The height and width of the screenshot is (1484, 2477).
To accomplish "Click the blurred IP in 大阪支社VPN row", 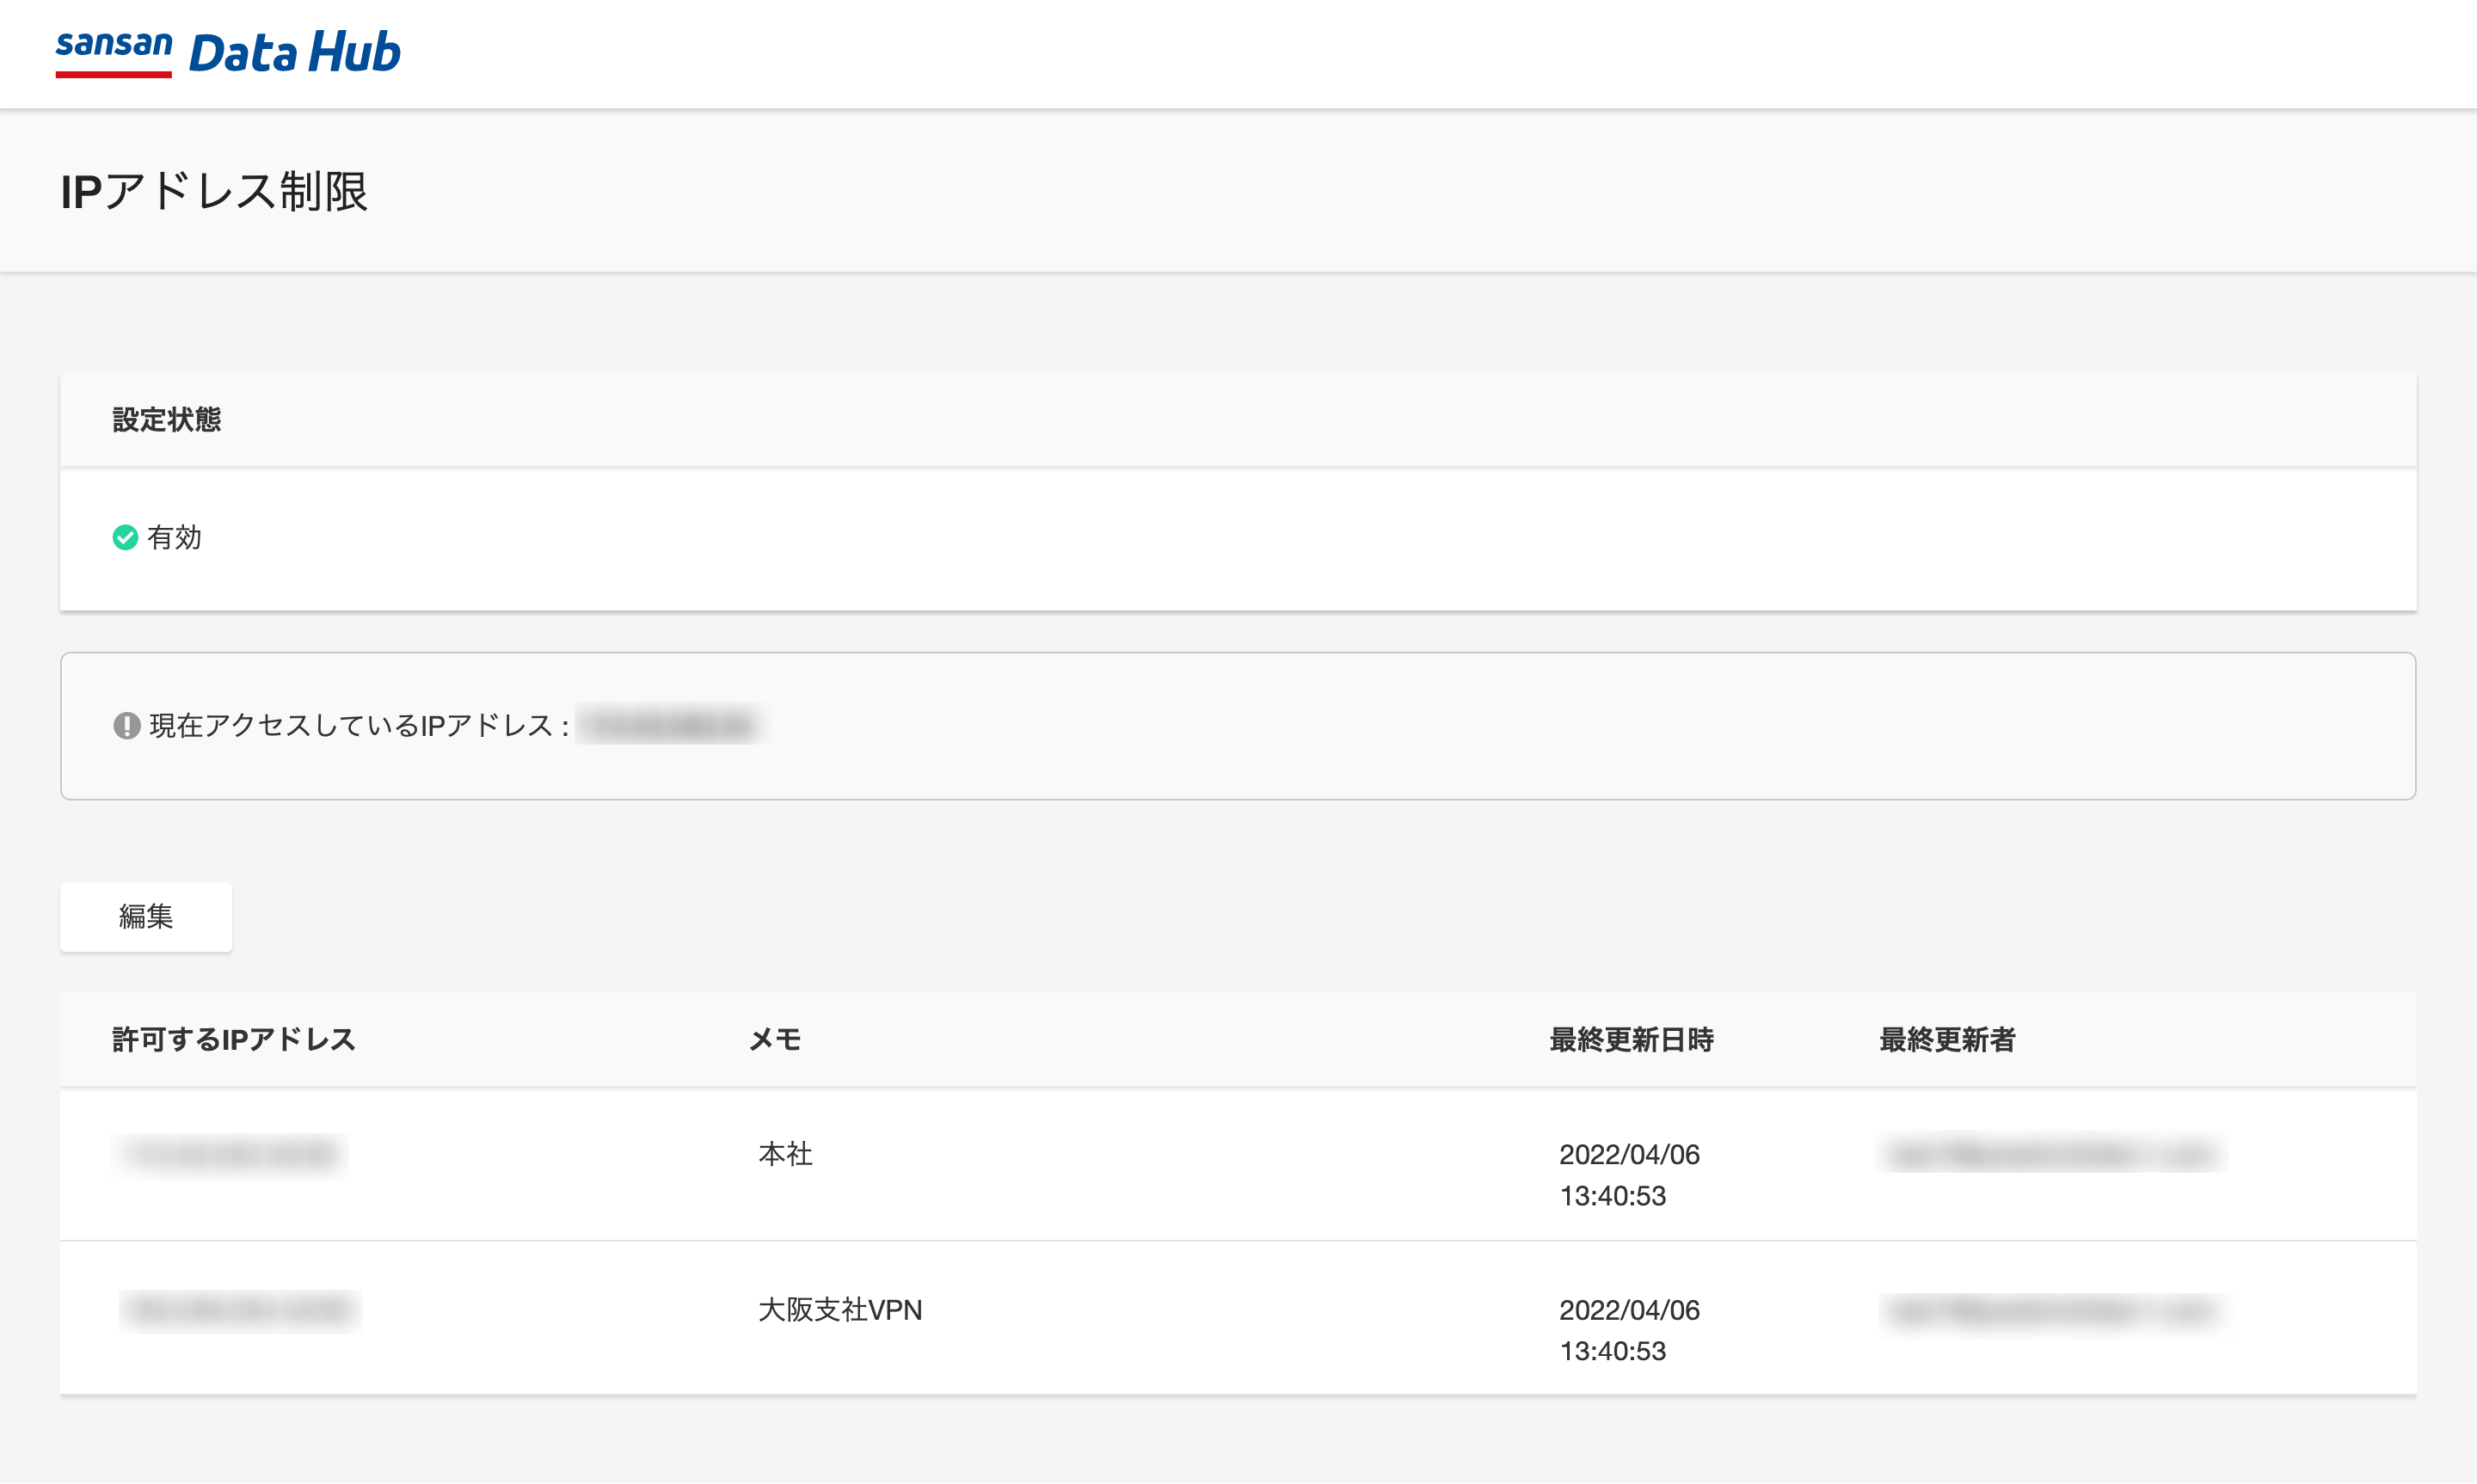I will (240, 1310).
